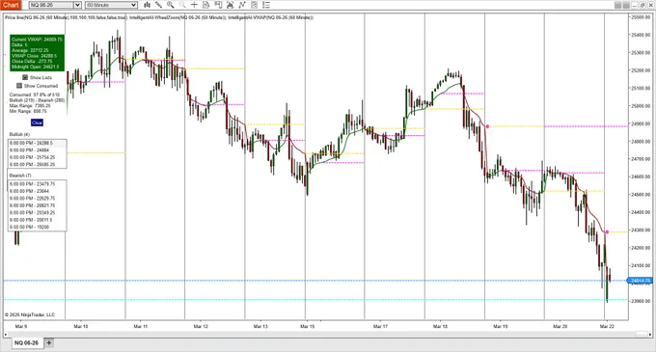Click the horizontal scrollbar left arrow
Screen dimensions: 656x352
click(x=6, y=335)
